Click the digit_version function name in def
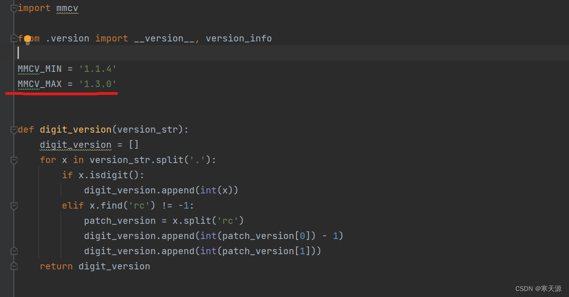This screenshot has height=297, width=569. [x=76, y=130]
